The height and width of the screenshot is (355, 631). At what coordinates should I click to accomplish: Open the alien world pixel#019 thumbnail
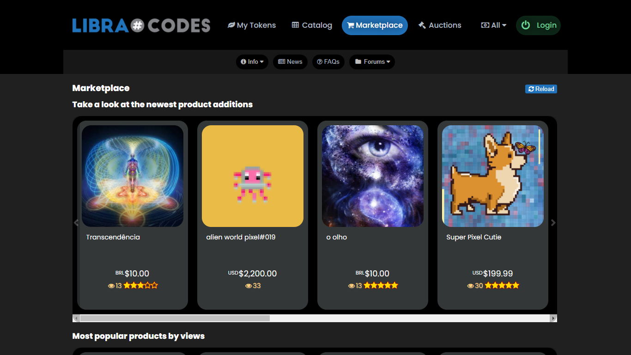pyautogui.click(x=253, y=176)
